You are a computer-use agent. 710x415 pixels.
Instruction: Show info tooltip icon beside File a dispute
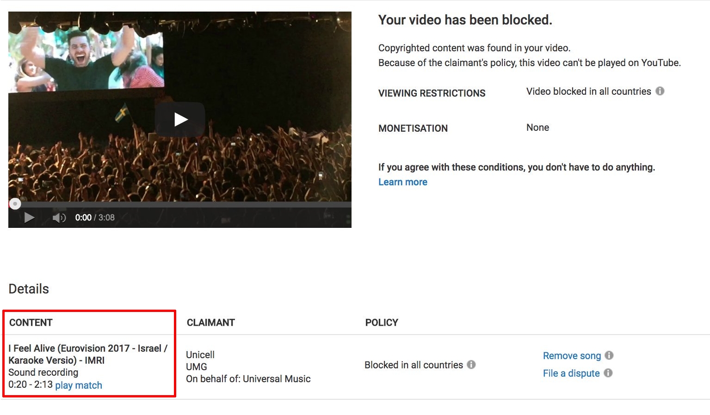click(x=608, y=373)
